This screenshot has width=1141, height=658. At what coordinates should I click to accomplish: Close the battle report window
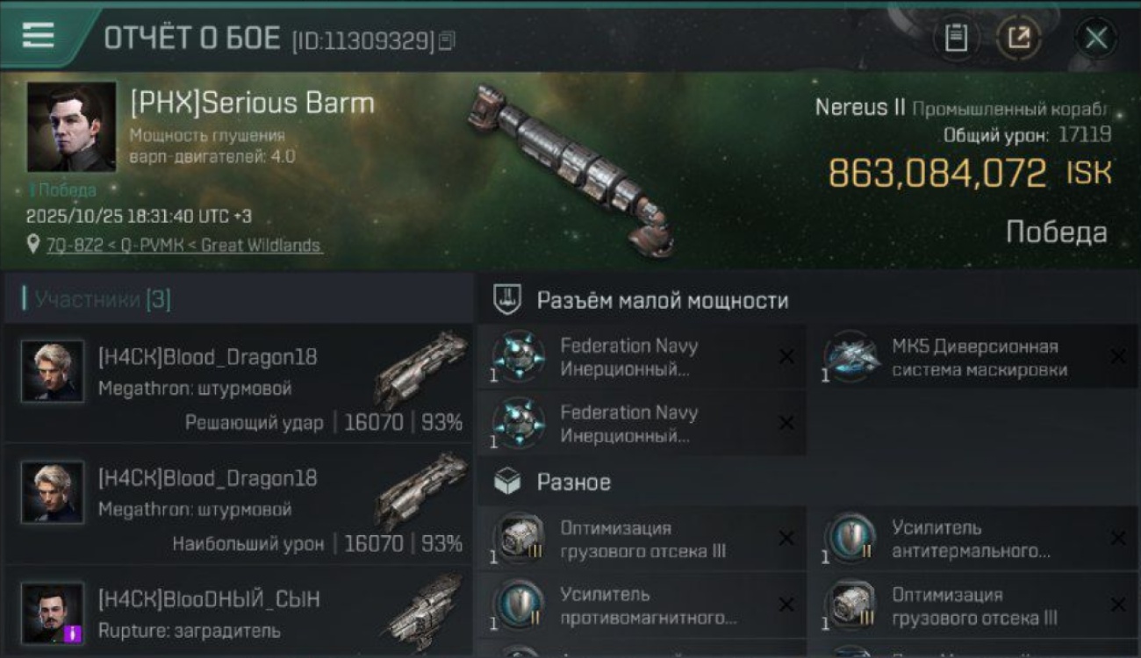(x=1096, y=38)
